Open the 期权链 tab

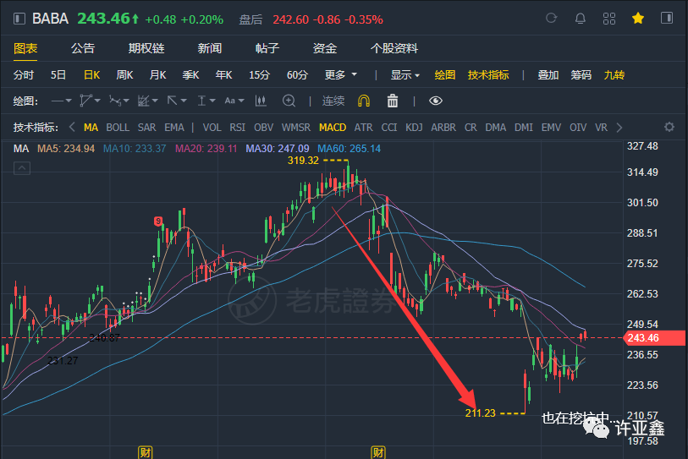[146, 48]
